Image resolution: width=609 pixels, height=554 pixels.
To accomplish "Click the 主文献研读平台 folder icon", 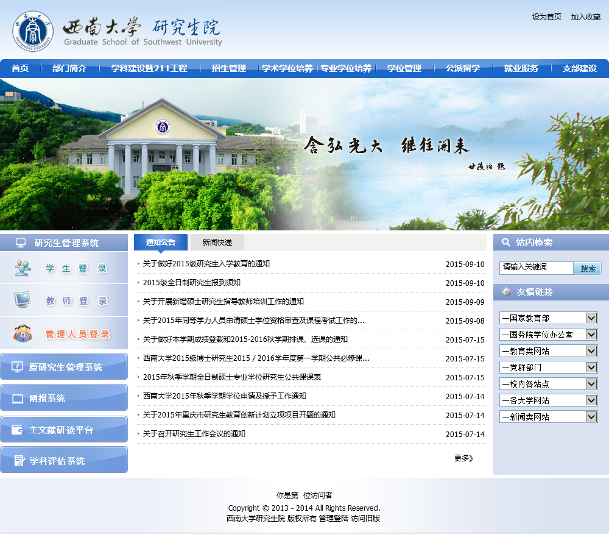I will (x=17, y=430).
